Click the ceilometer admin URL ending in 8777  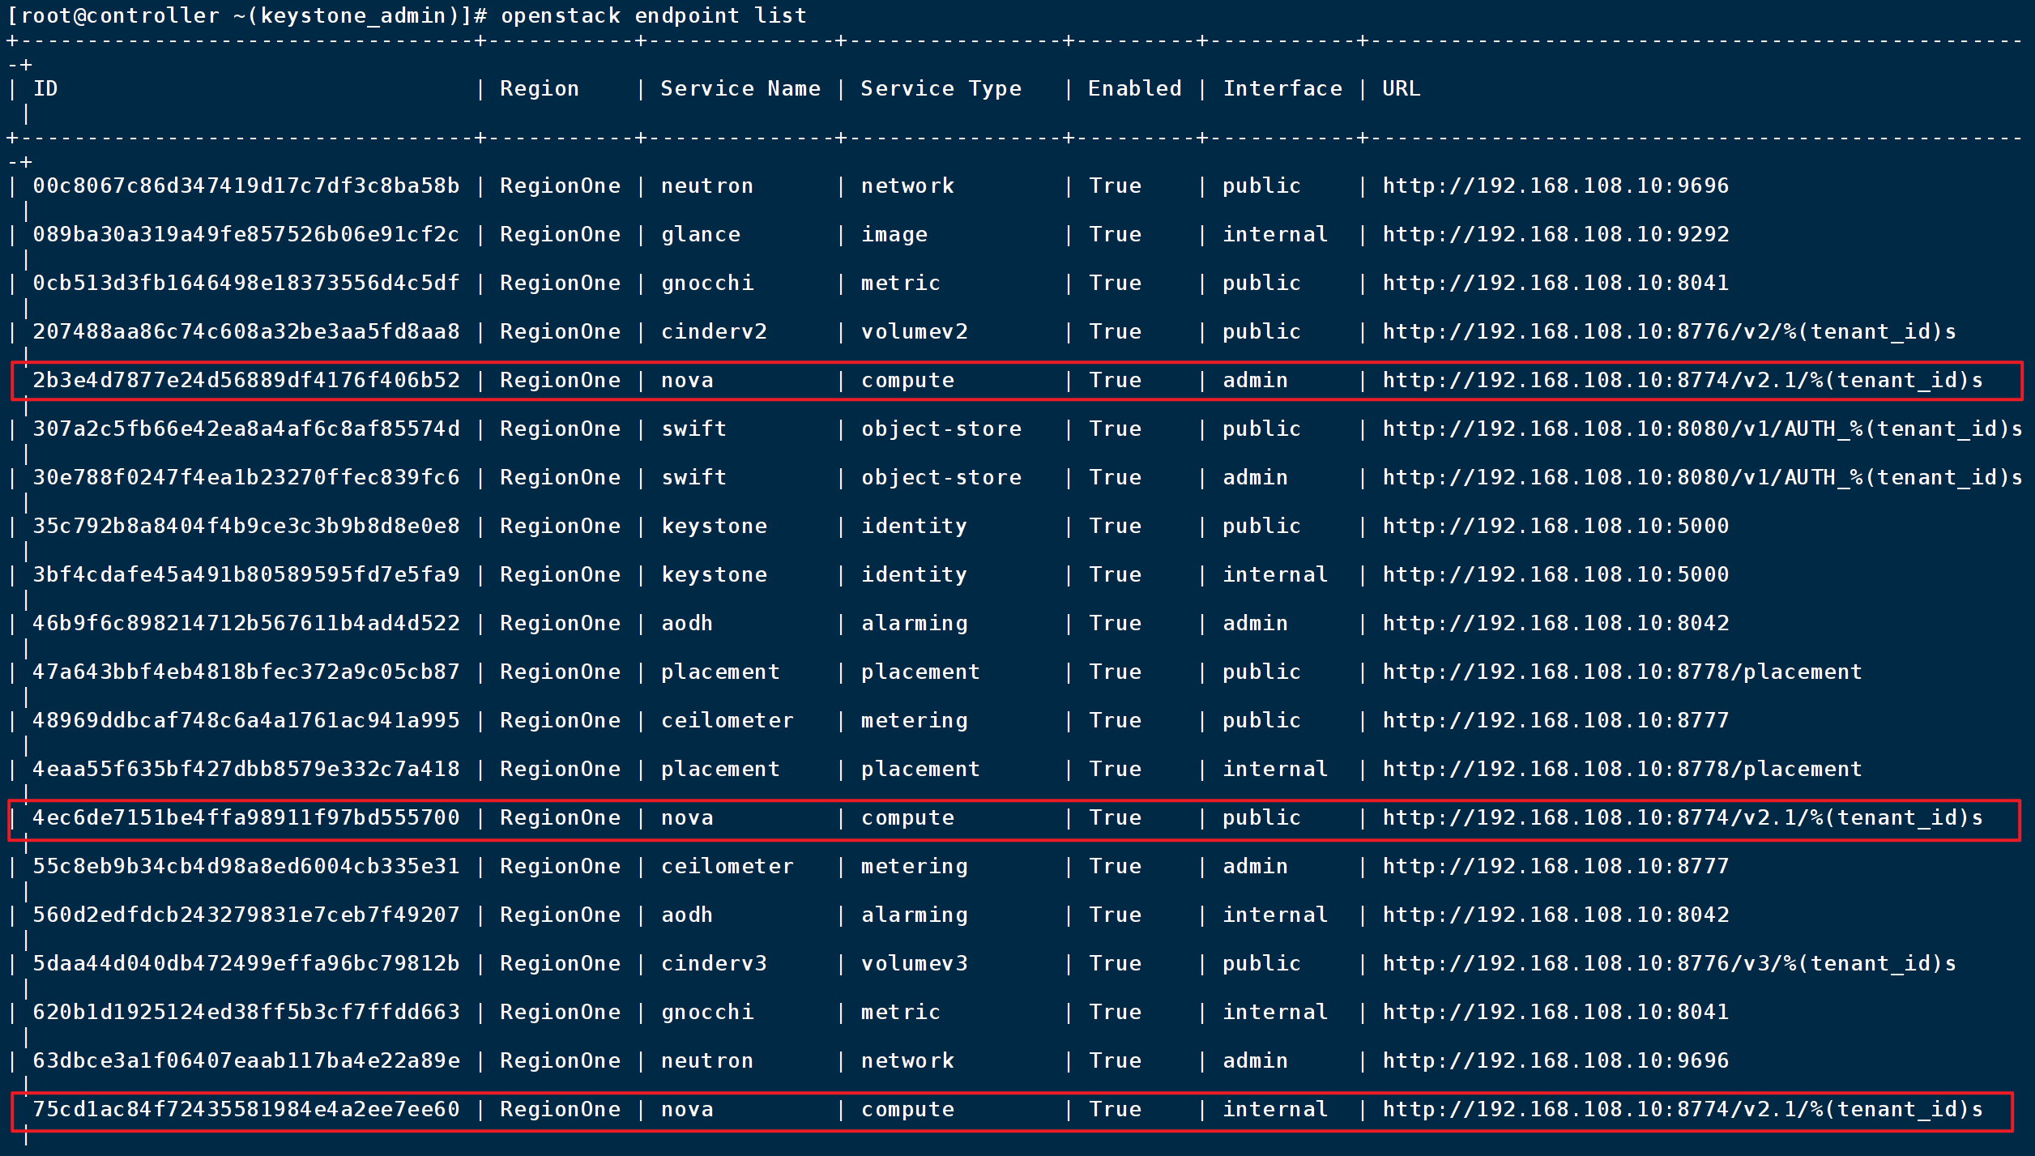coord(1555,866)
